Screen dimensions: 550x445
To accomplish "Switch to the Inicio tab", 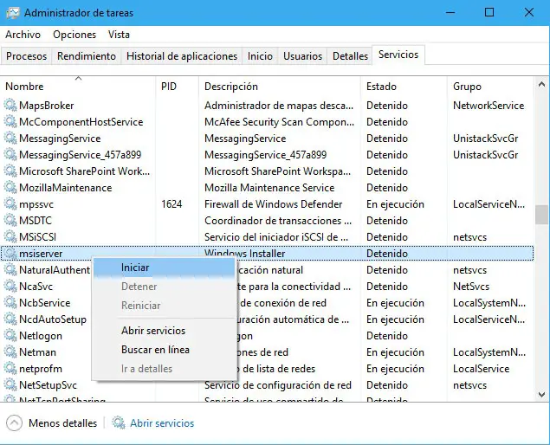I will click(260, 56).
